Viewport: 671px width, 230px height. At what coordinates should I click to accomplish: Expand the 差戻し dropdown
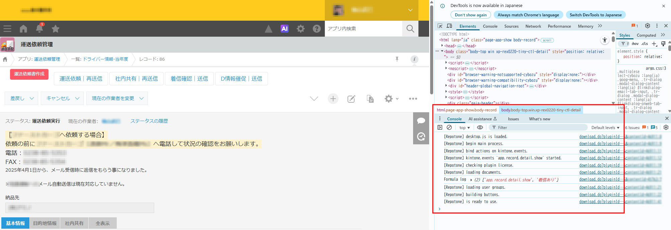pyautogui.click(x=21, y=98)
